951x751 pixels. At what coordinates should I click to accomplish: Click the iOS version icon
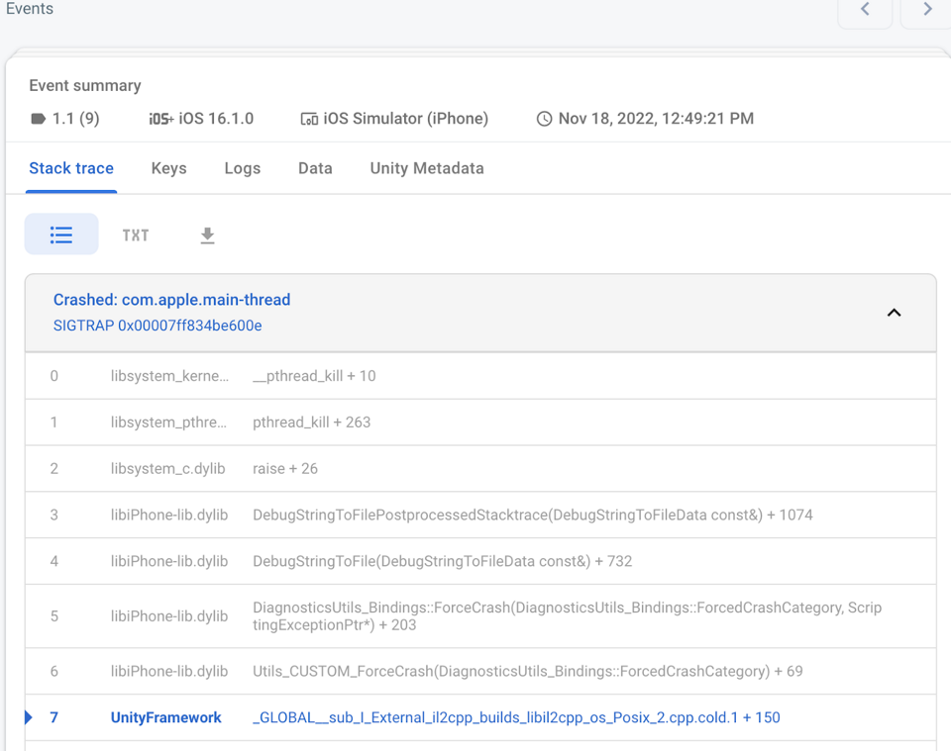[160, 119]
